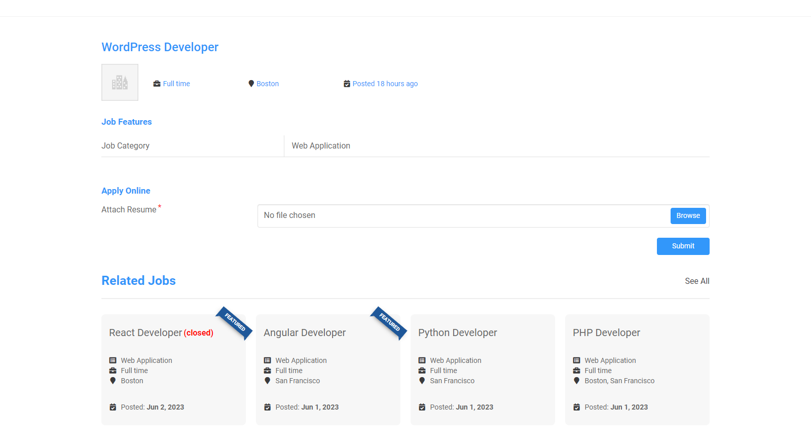Submit the job application
The image size is (811, 441).
(683, 246)
